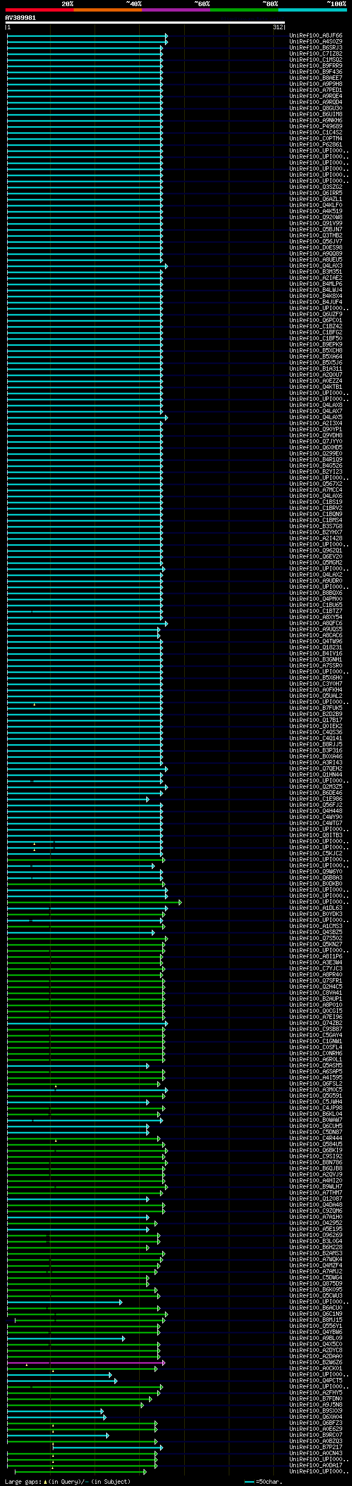This screenshot has height=1486, width=352.
Task: Open hit UniRef100_P62861
Action: coord(316,144)
